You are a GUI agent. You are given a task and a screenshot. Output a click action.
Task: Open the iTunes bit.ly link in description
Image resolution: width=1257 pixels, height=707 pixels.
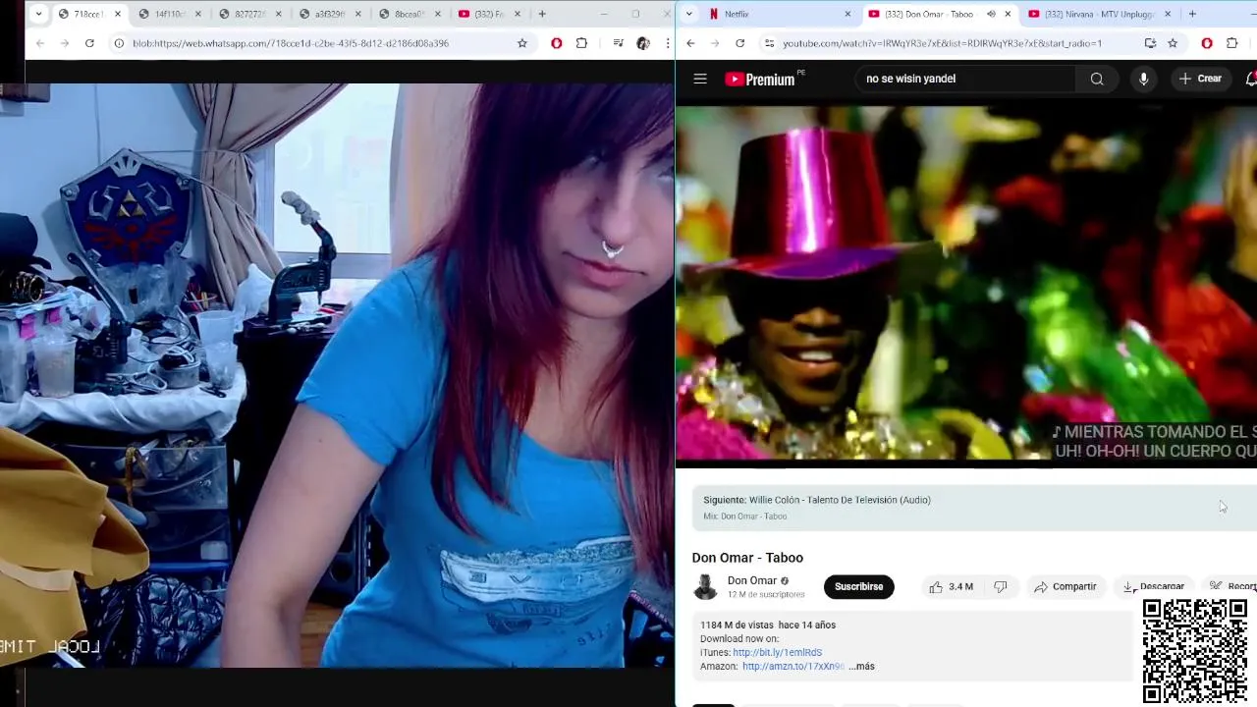(777, 652)
